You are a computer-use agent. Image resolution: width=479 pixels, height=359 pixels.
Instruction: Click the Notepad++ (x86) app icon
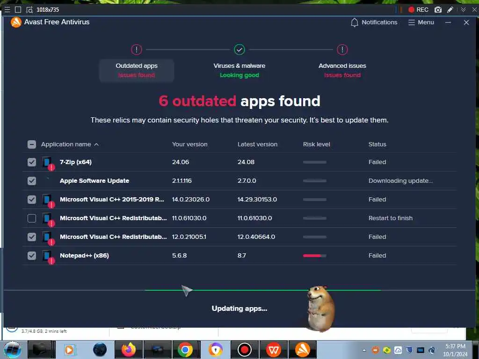click(49, 257)
